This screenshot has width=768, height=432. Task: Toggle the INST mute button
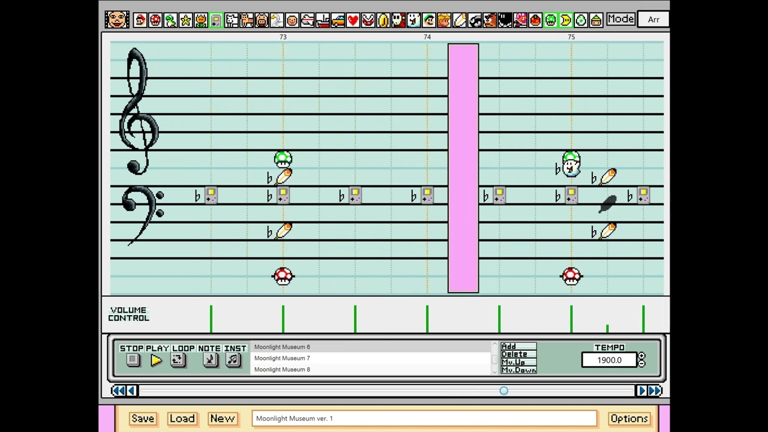[233, 360]
